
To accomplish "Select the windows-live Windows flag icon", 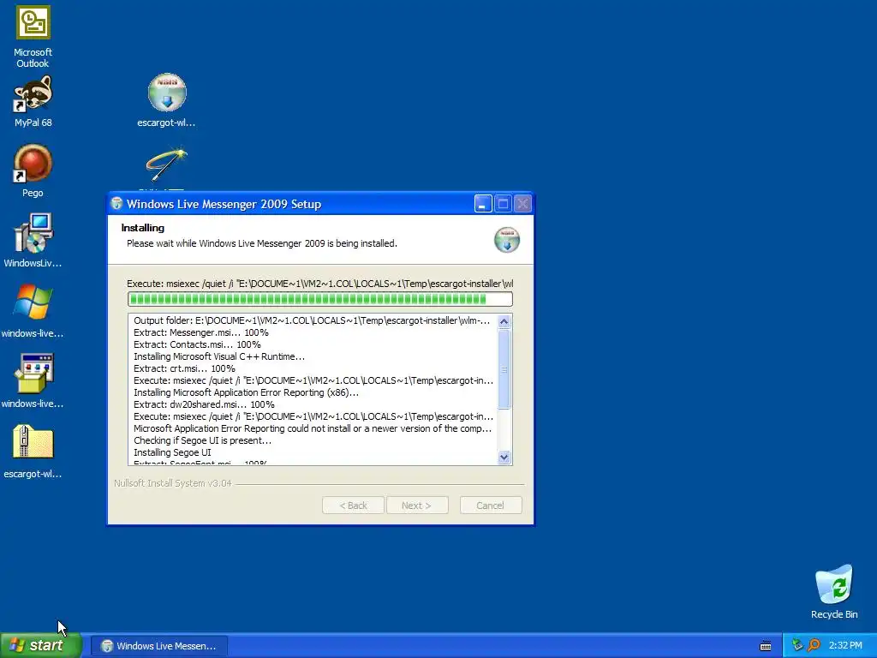I will tap(33, 302).
